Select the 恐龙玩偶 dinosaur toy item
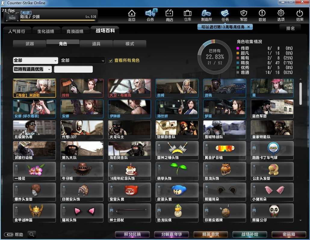Screen dimensions: 310x240 point(177,213)
